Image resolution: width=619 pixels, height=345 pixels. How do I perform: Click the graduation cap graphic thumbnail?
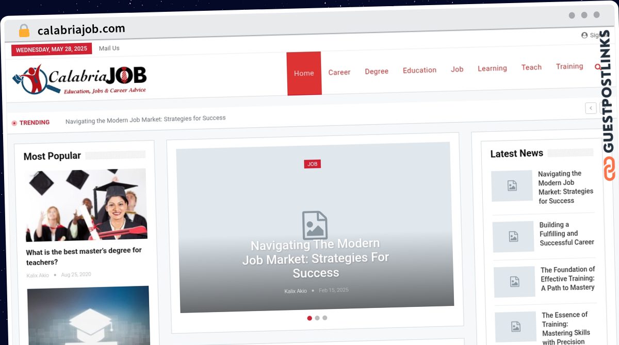coord(88,315)
